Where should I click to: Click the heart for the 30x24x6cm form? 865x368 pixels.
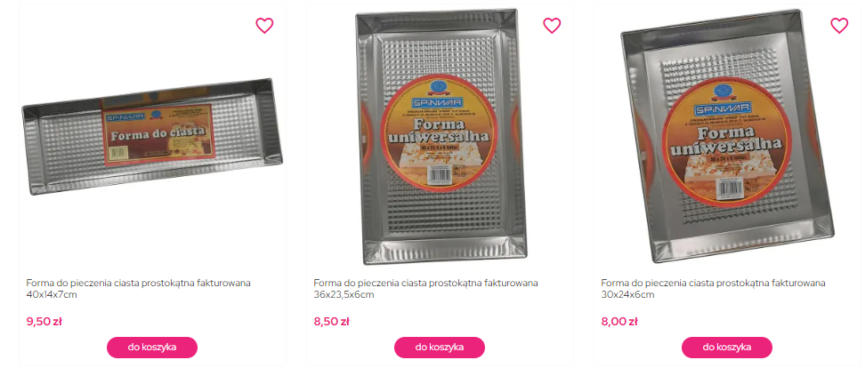point(839,26)
